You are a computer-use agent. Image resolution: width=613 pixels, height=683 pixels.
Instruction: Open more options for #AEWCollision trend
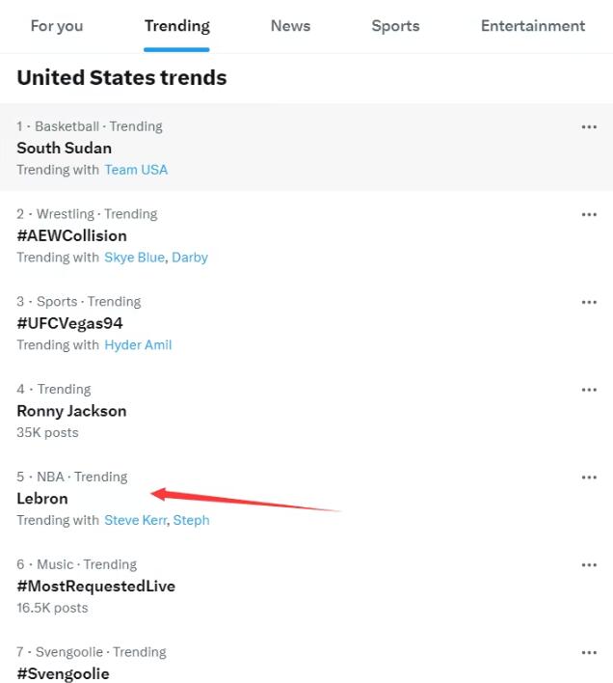click(x=589, y=214)
